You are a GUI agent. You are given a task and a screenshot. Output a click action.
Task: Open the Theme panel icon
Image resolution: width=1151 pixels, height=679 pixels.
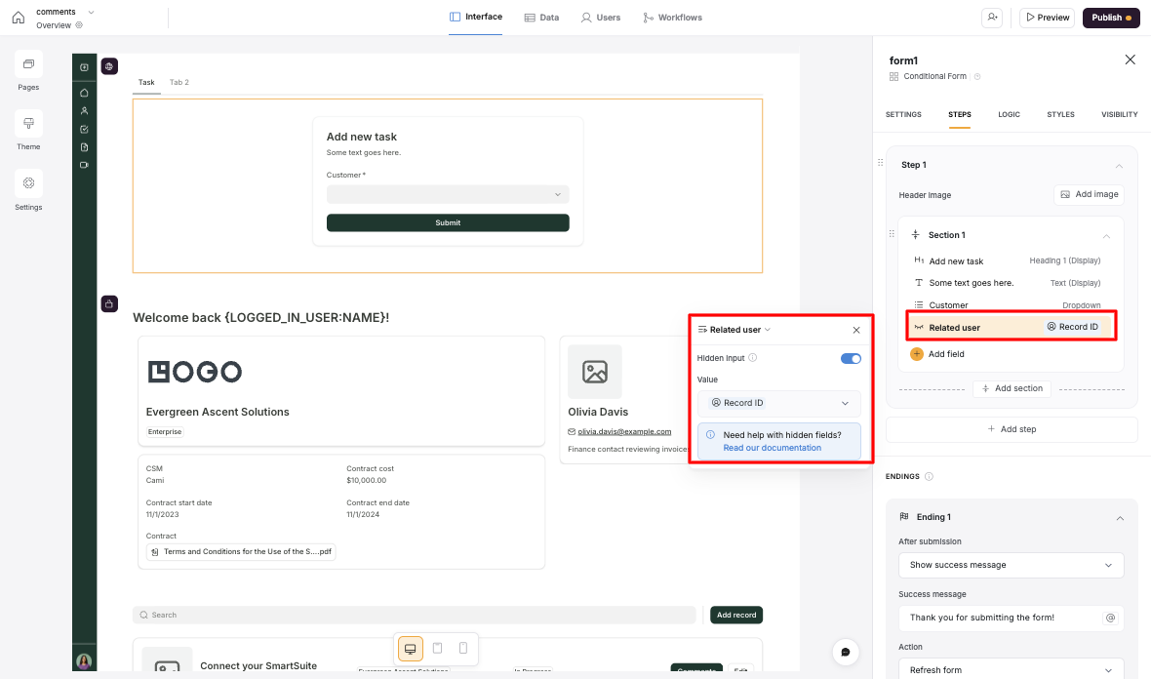(28, 124)
